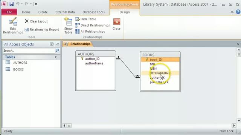Select the Relationships document tab
The height and width of the screenshot is (135, 241).
click(78, 44)
